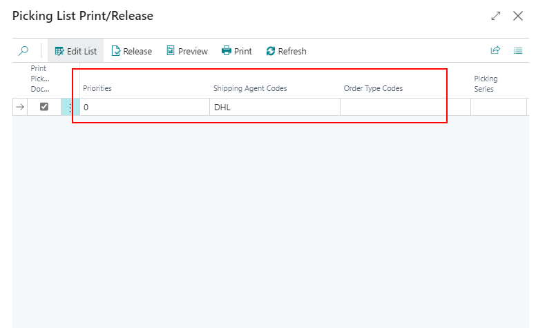Open the Shipping Agent Codes column header

[x=250, y=88]
